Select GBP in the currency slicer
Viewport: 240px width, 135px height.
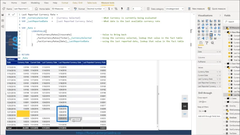pyautogui.click(x=185, y=114)
